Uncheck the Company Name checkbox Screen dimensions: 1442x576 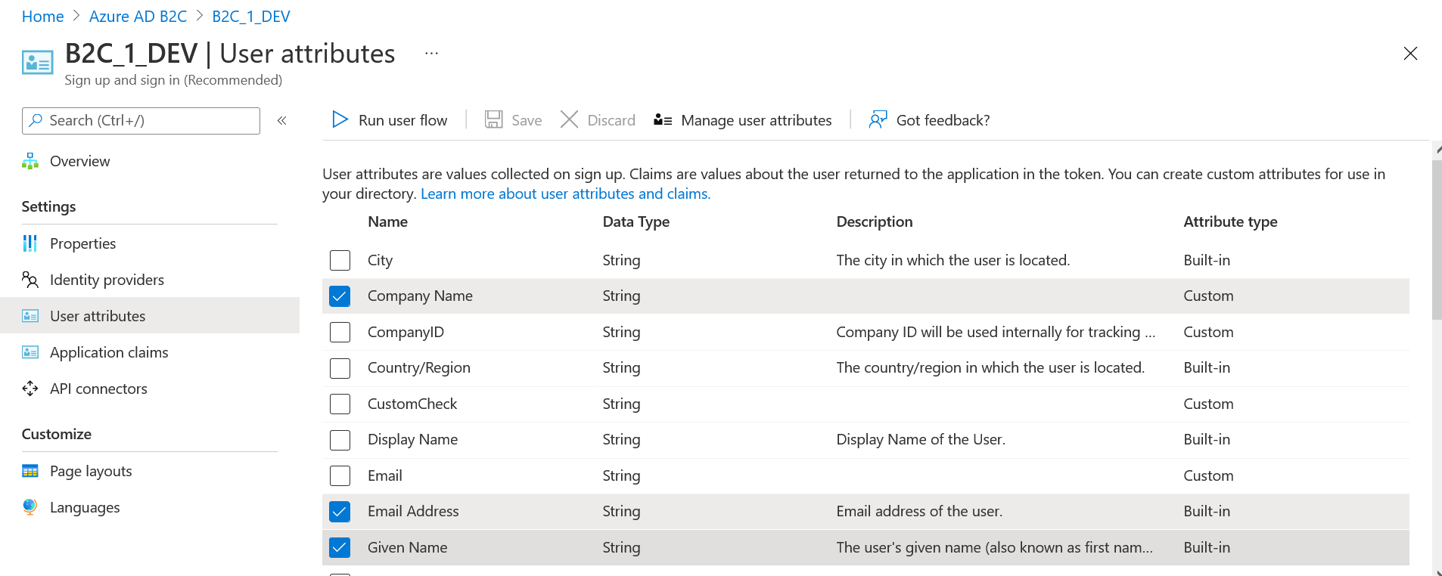click(x=340, y=296)
